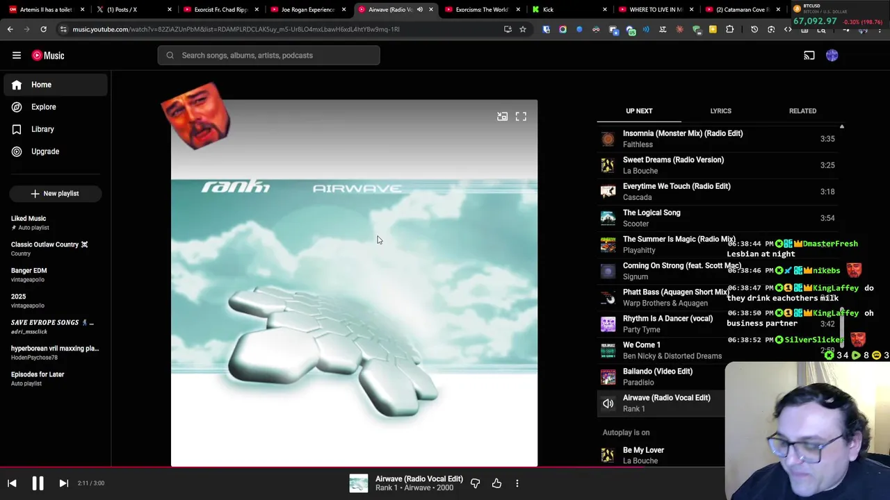Click the browser address bar URL

tap(236, 29)
